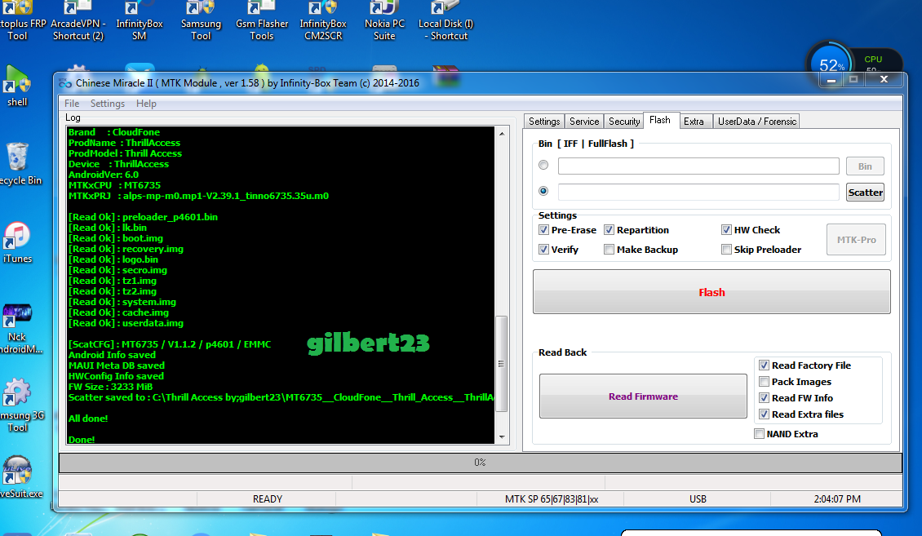
Task: Click the READY status bar entry
Action: 268,499
